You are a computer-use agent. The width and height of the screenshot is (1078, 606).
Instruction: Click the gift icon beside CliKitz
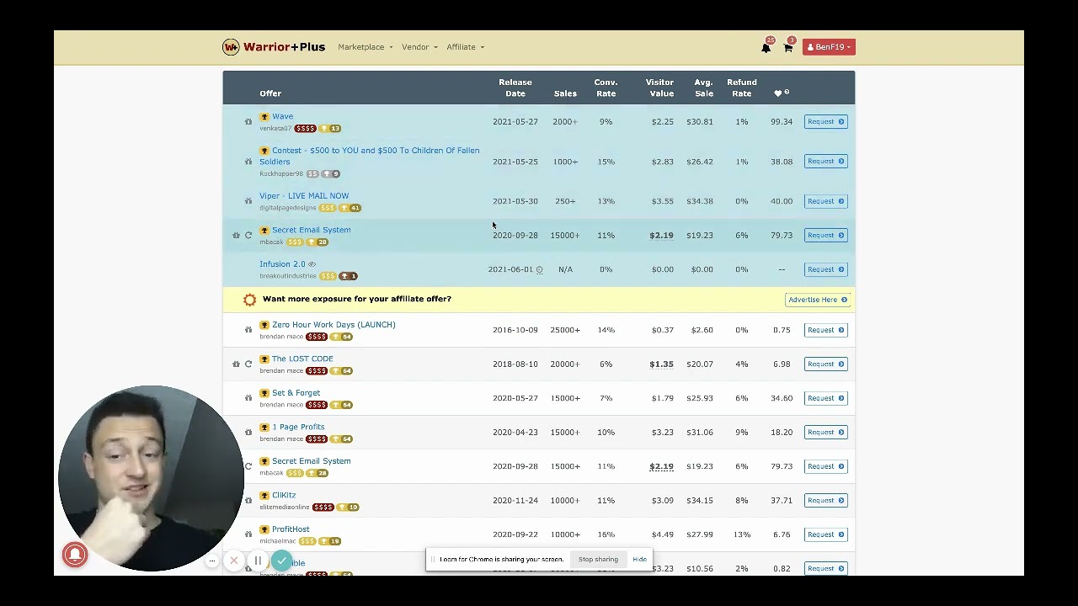[248, 501]
